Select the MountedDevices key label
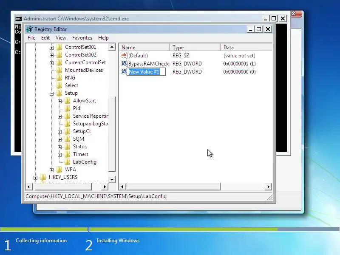The width and height of the screenshot is (340, 255). (84, 70)
